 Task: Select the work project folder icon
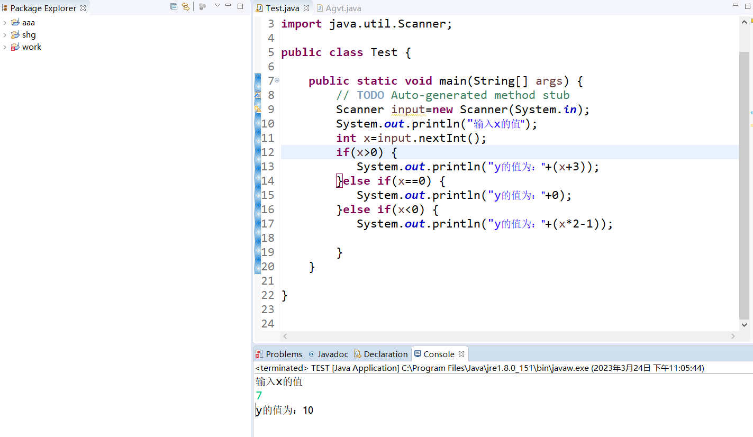coord(15,47)
